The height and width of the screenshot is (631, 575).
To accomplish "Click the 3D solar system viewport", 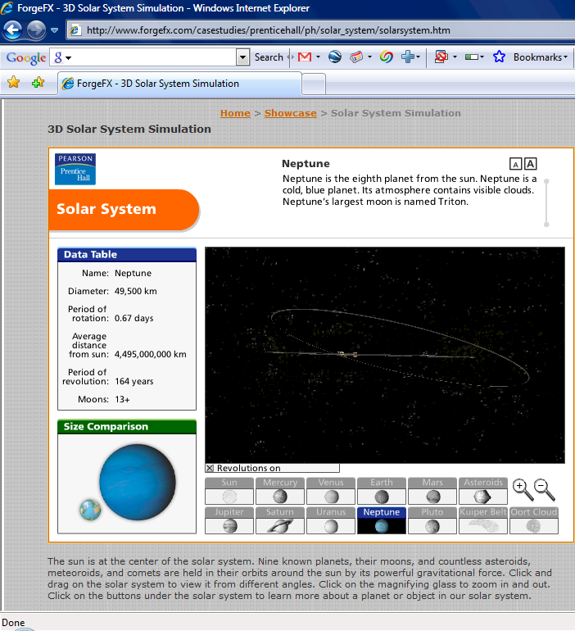I will (x=385, y=355).
